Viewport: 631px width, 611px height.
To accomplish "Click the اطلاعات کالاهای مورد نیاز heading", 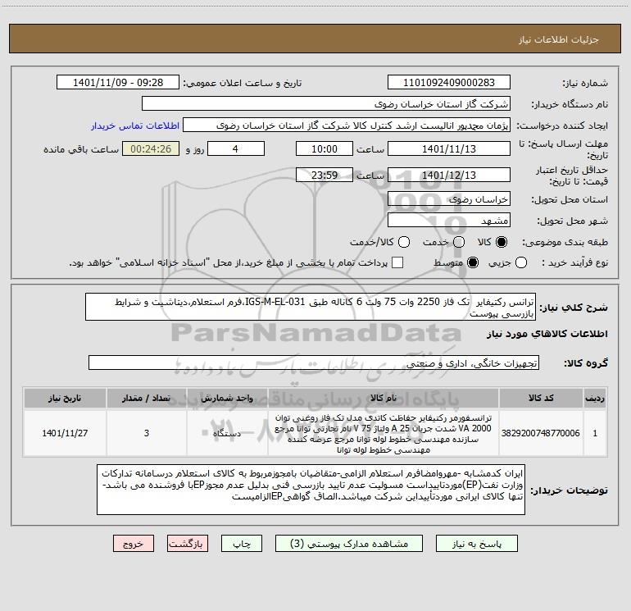I will [547, 334].
